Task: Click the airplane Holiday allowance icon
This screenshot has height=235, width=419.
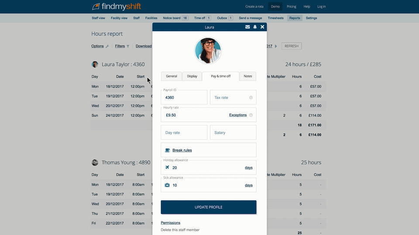Action: [167, 167]
